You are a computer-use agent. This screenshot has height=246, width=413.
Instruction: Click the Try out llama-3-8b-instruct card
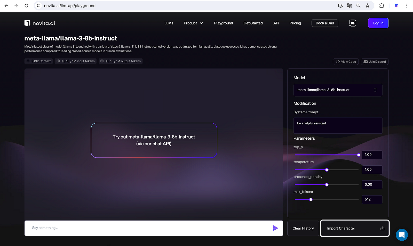(x=154, y=140)
